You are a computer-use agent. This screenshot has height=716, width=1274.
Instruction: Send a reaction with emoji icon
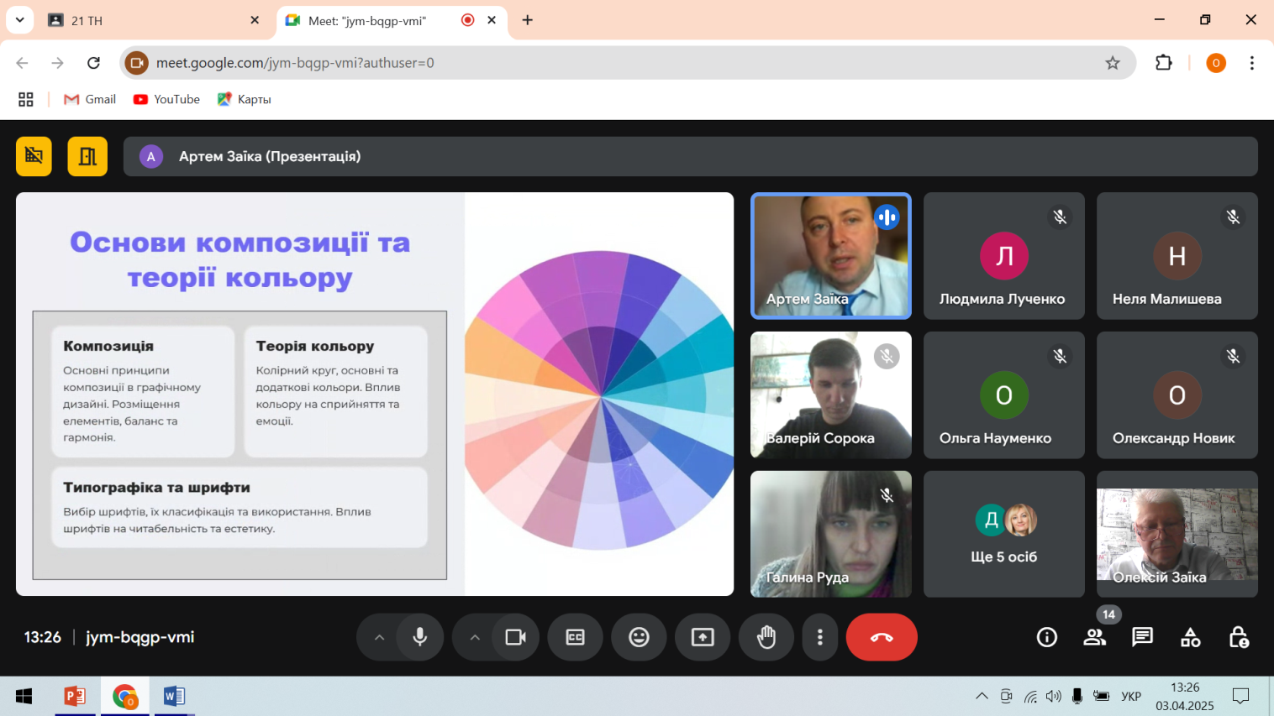point(639,637)
